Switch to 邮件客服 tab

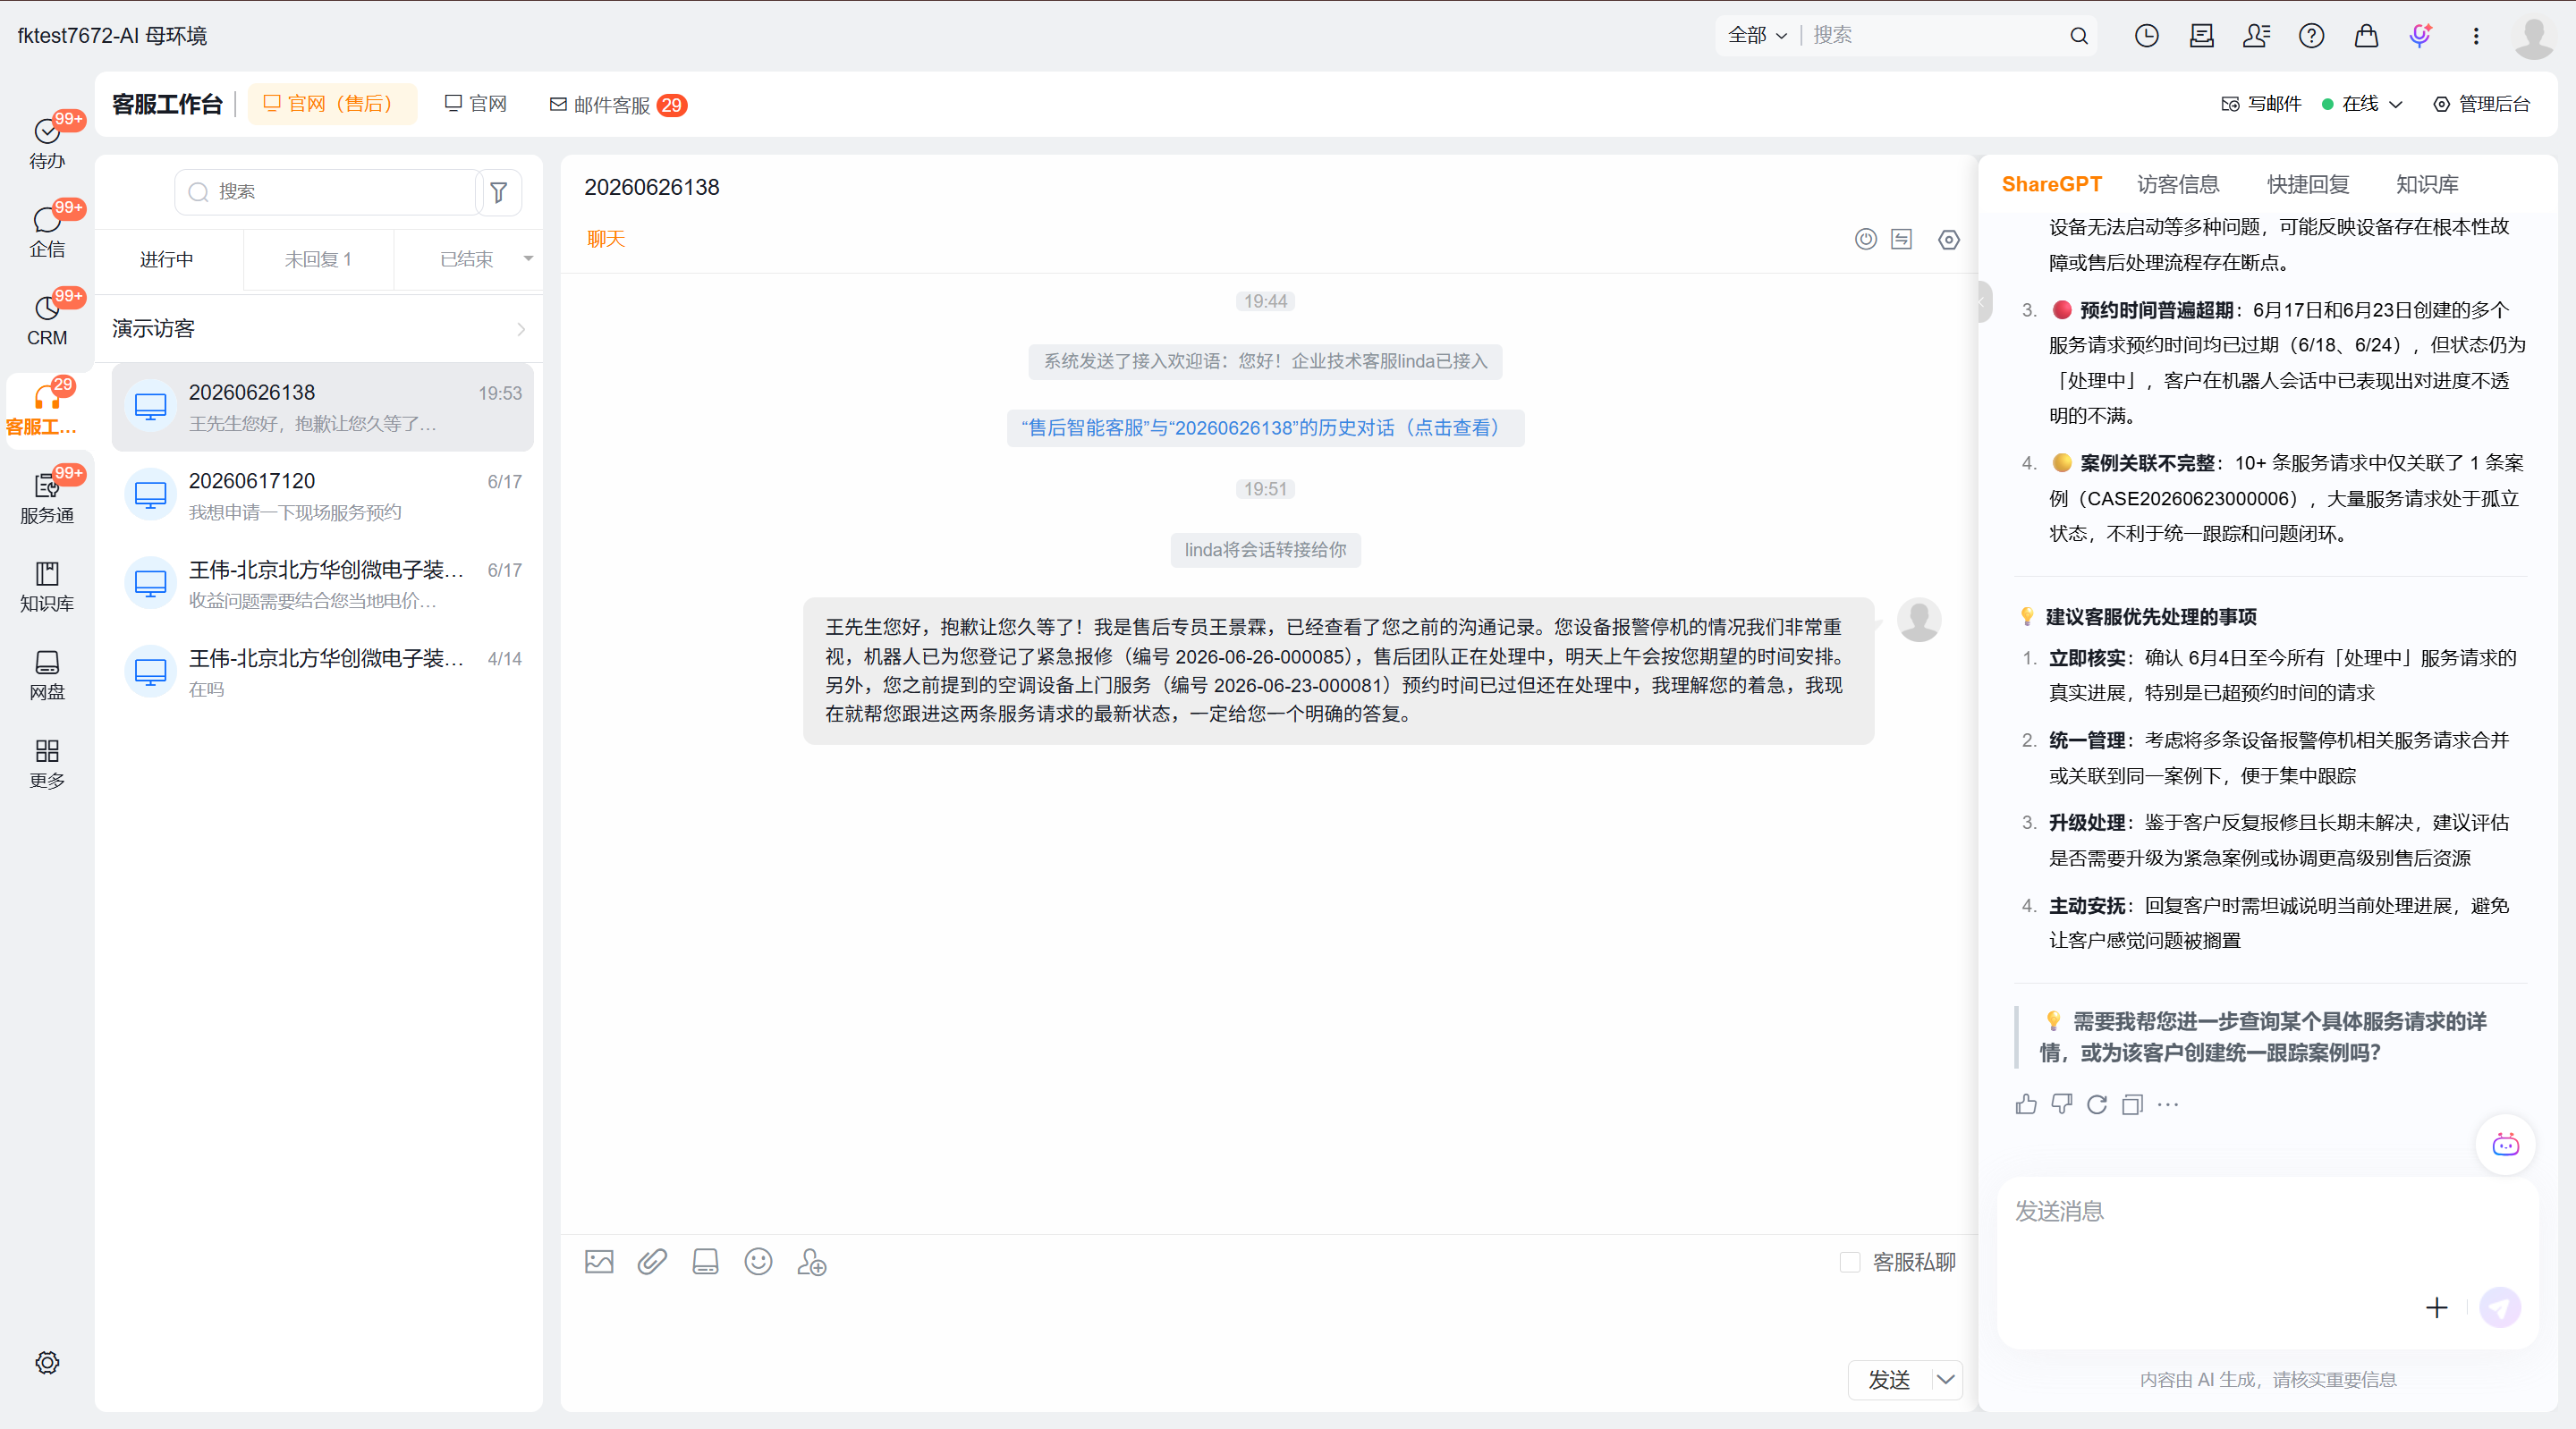pyautogui.click(x=618, y=105)
